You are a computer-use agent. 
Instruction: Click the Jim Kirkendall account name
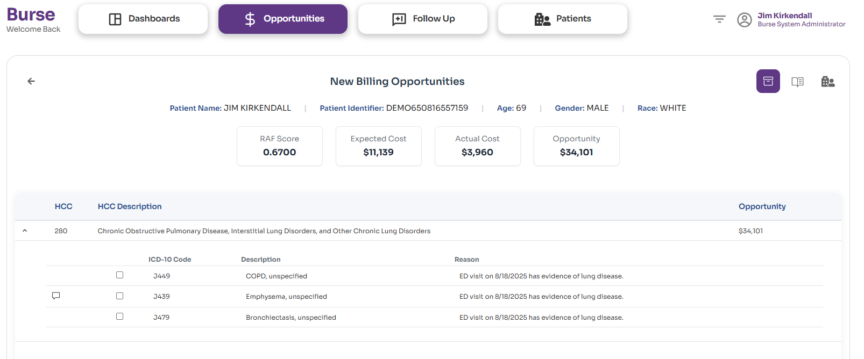784,16
